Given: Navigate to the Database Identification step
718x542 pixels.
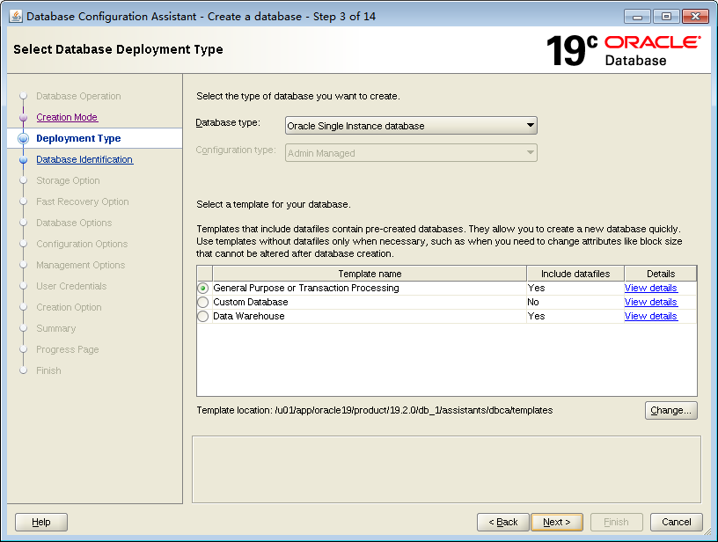Looking at the screenshot, I should (x=84, y=159).
